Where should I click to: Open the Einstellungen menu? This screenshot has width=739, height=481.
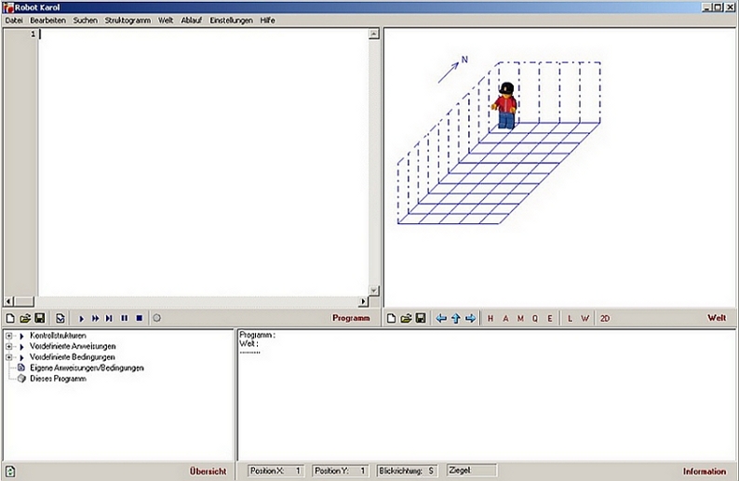pyautogui.click(x=231, y=20)
